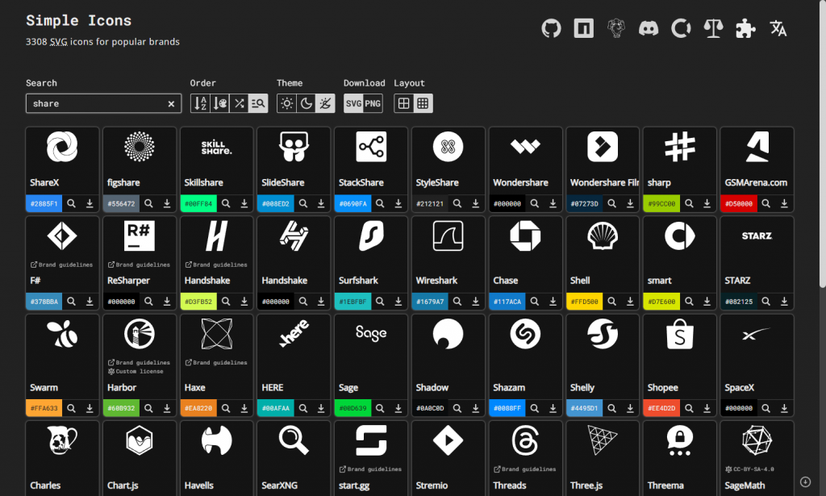Open the Discord server icon

coord(649,28)
